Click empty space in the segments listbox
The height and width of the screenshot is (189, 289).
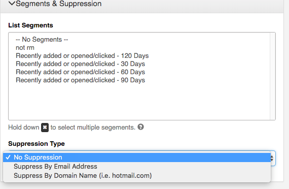(139, 102)
